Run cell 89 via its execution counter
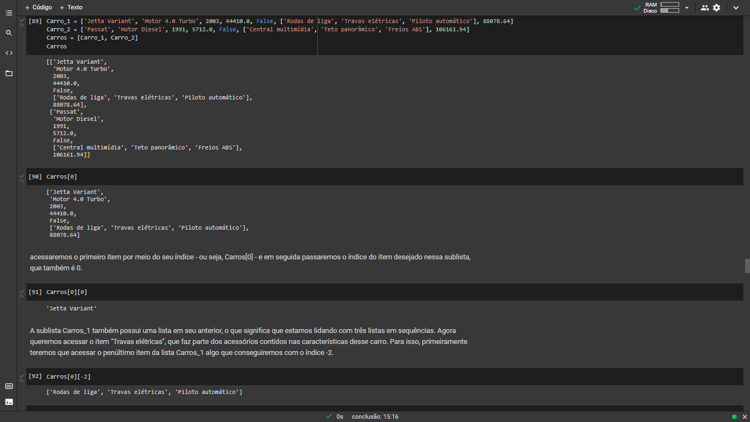Viewport: 750px width, 422px height. 35,21
